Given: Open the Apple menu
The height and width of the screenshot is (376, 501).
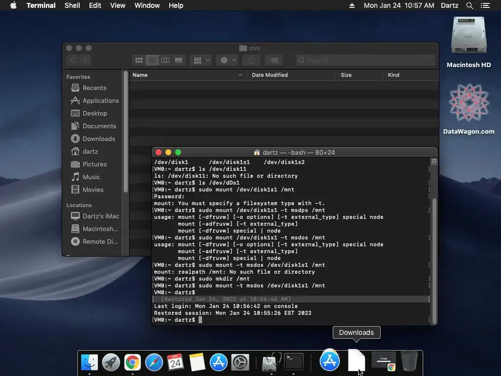Looking at the screenshot, I should tap(13, 5).
